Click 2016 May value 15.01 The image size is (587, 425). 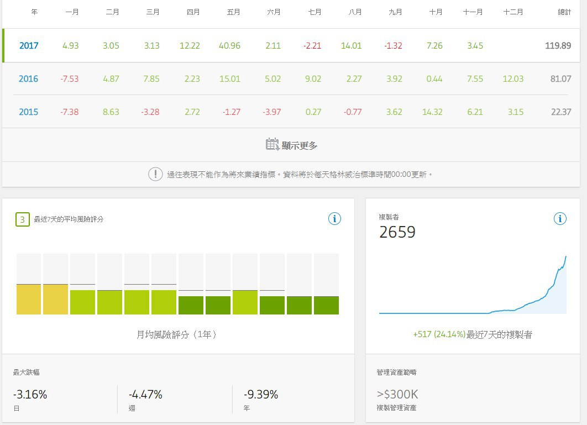tap(230, 78)
